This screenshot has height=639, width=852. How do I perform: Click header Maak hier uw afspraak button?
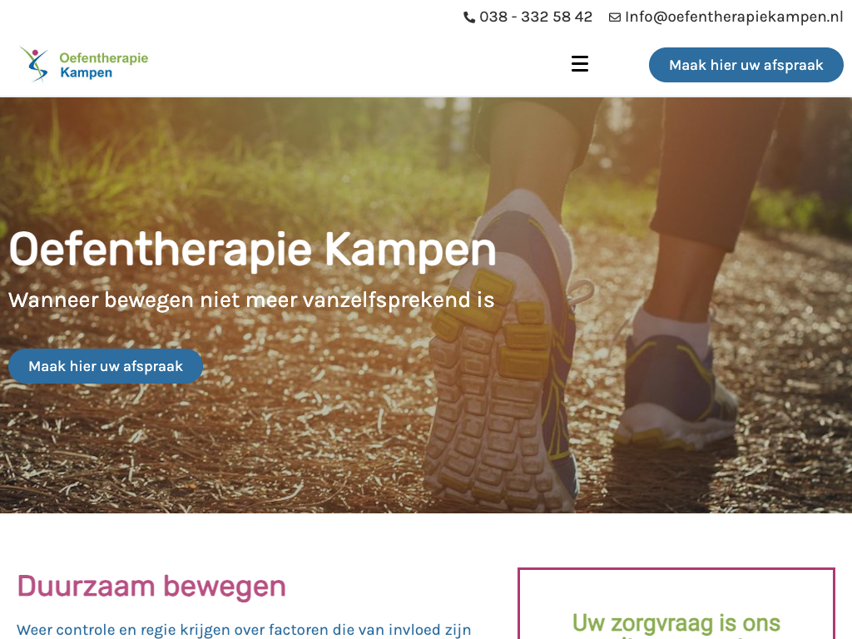tap(746, 65)
